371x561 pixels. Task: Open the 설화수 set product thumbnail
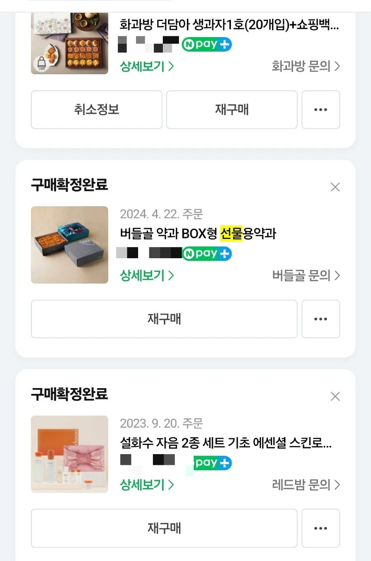click(x=70, y=454)
